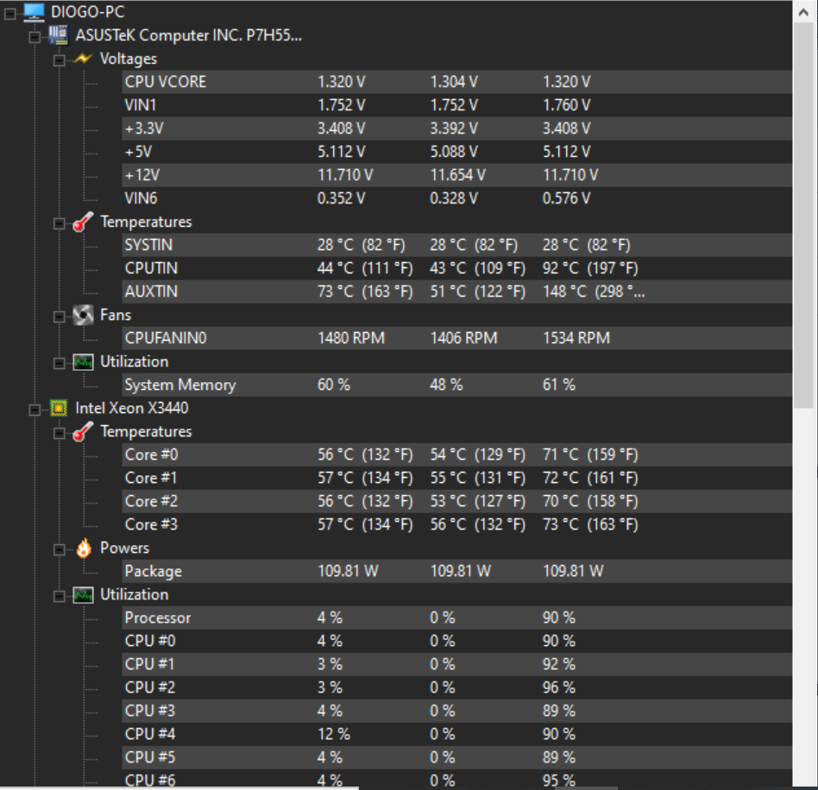Select the System Memory row
Screen dimensions: 818x790
click(457, 385)
